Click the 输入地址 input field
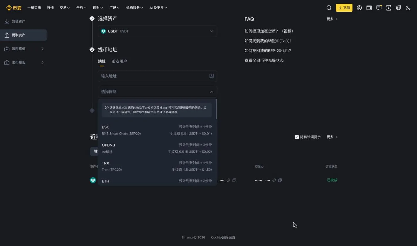Image resolution: width=417 pixels, height=246 pixels. [157, 76]
